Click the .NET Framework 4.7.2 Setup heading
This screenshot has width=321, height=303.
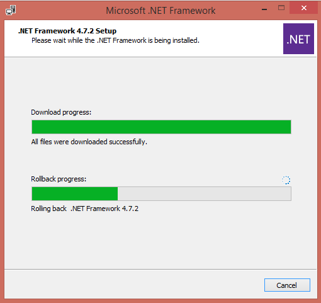coord(67,31)
